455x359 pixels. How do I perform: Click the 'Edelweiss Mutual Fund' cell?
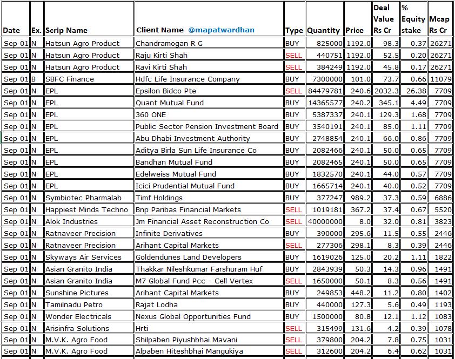pyautogui.click(x=209, y=174)
